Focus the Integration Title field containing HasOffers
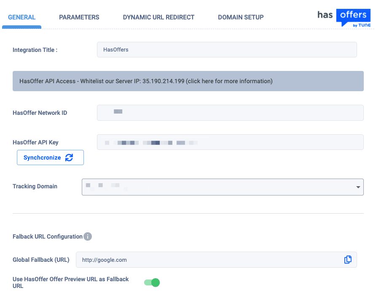Image resolution: width=376 pixels, height=304 pixels. click(x=227, y=49)
